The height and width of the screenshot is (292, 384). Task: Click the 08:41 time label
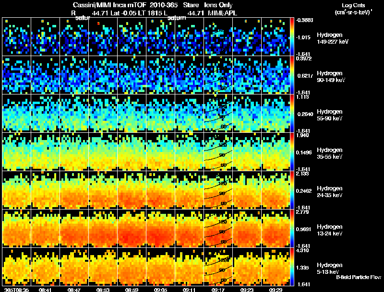(x=45, y=290)
